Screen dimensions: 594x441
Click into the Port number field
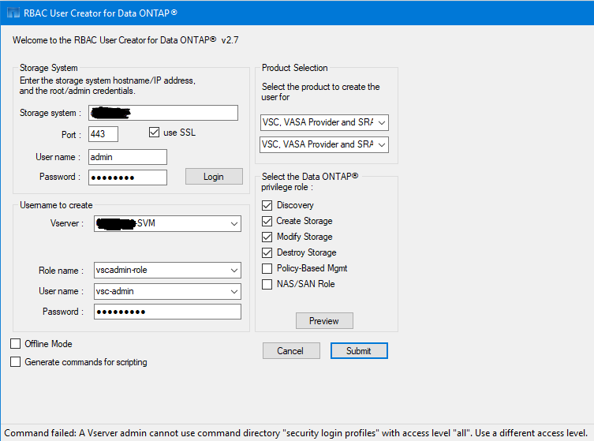pyautogui.click(x=103, y=134)
